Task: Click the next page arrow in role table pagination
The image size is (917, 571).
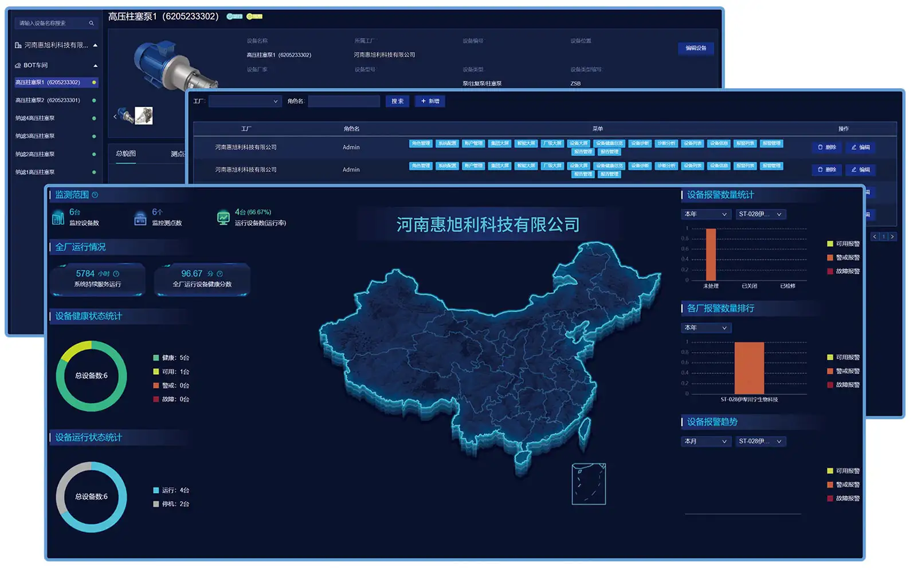Action: coord(892,237)
